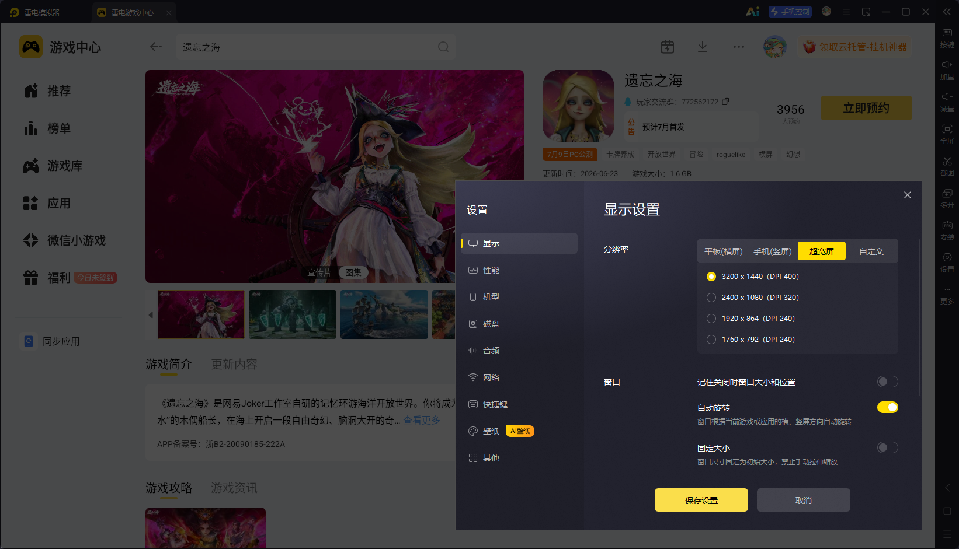The image size is (959, 549).
Task: Select 3200 x 1440 resolution option
Action: click(752, 277)
